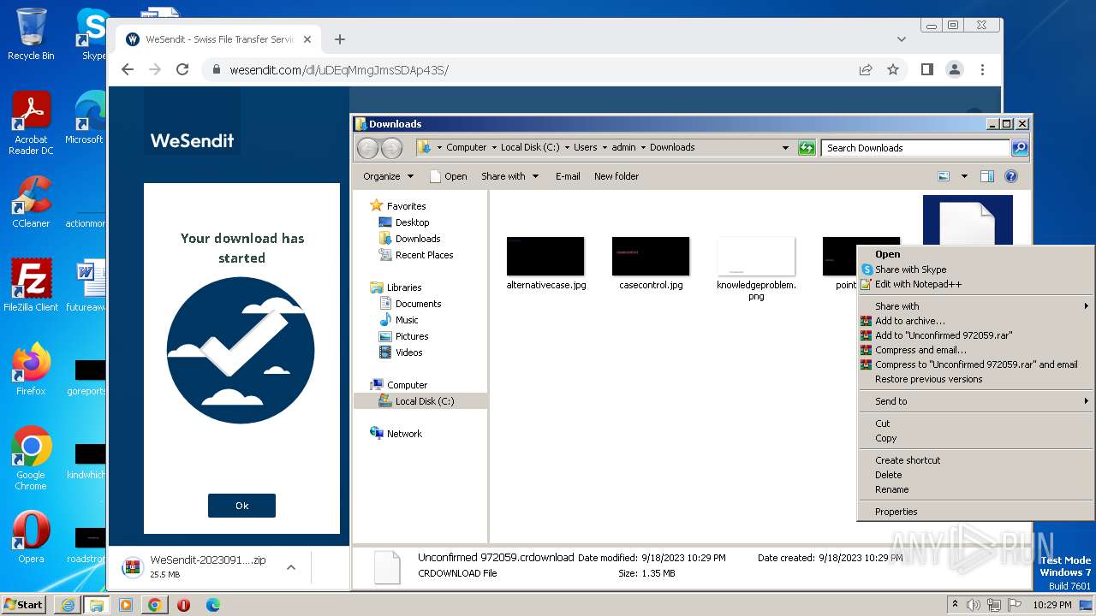Image resolution: width=1096 pixels, height=616 pixels.
Task: Refresh the Downloads folder address bar
Action: (x=807, y=148)
